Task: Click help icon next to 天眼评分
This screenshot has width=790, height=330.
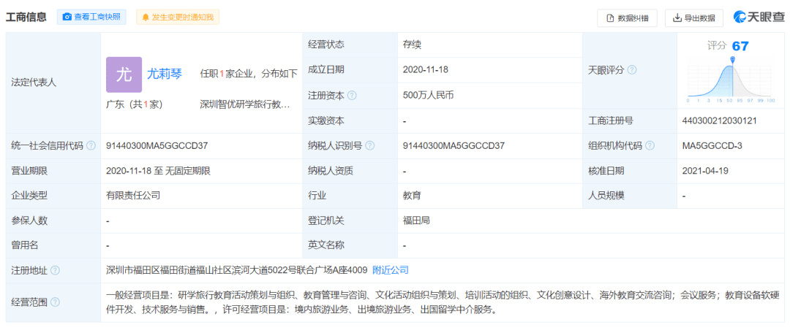Action: [632, 70]
